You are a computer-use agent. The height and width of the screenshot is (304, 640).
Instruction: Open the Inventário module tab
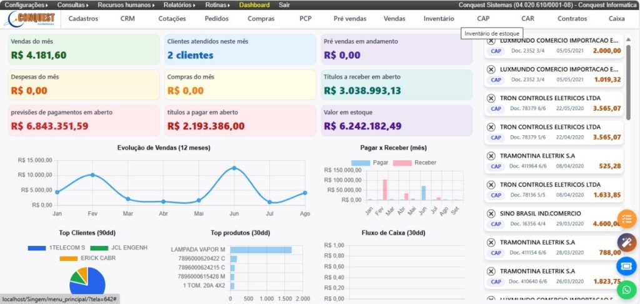[x=438, y=19]
